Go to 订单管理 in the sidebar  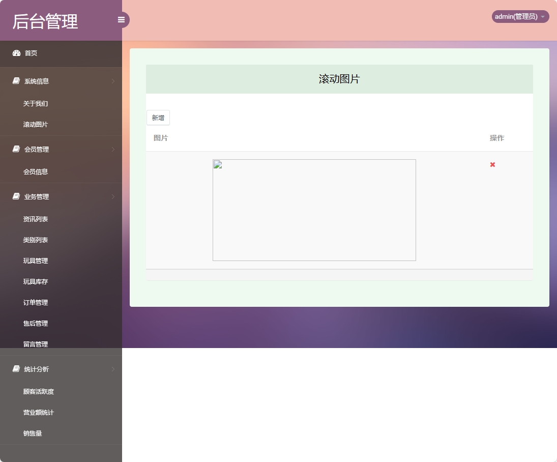click(x=35, y=302)
